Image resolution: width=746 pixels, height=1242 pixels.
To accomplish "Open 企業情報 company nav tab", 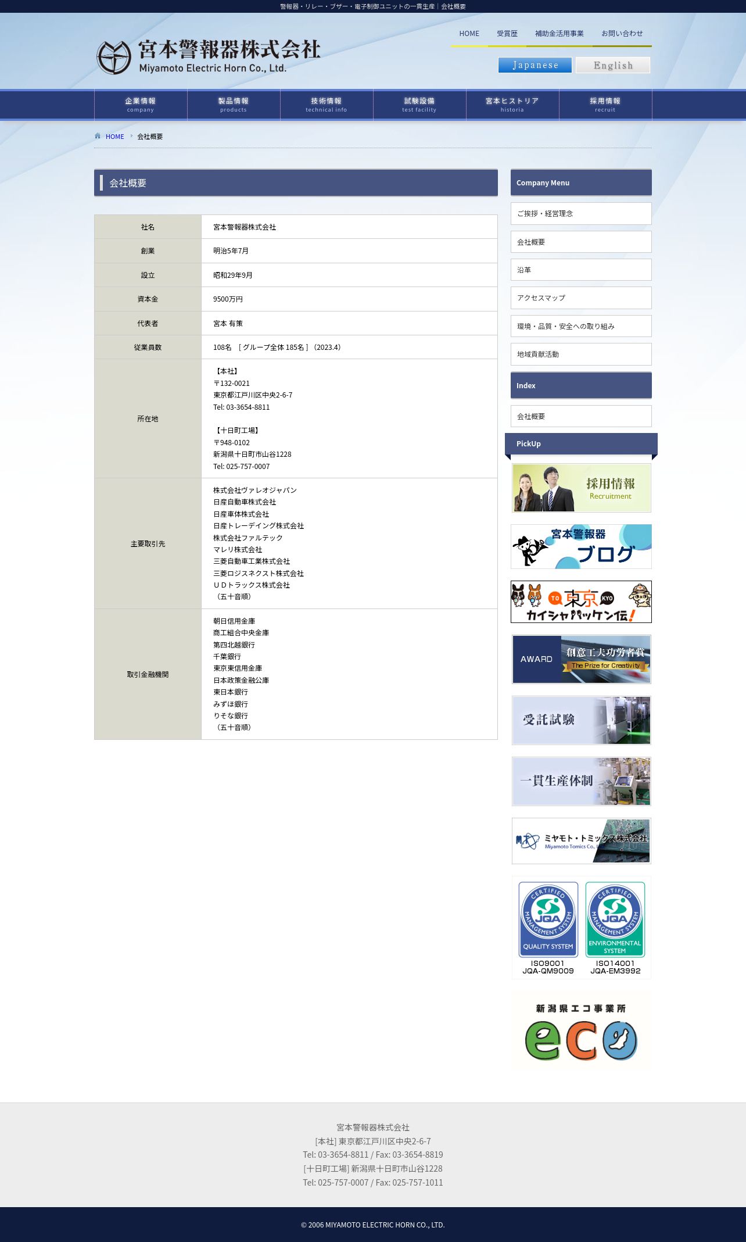I will (x=141, y=105).
